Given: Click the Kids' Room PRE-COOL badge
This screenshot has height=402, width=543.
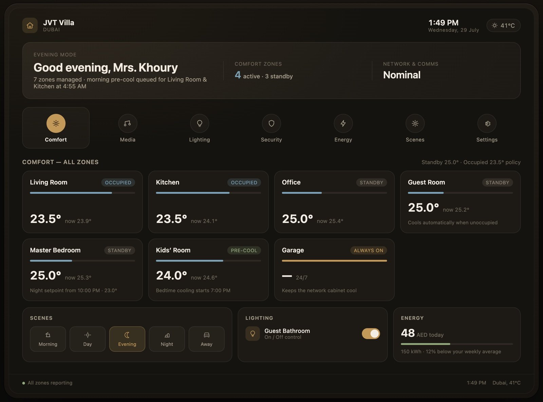Looking at the screenshot, I should 244,250.
